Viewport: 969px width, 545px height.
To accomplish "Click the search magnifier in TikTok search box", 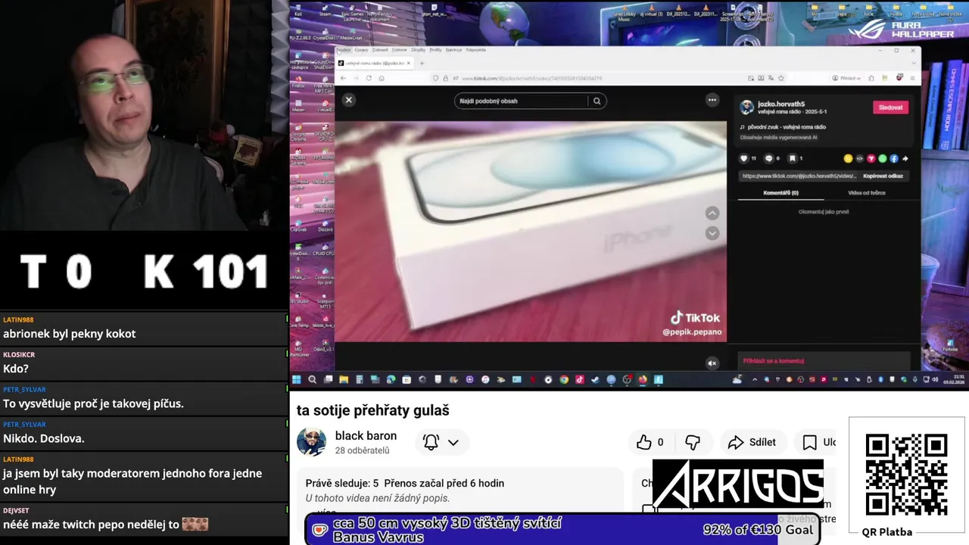I will (x=597, y=101).
